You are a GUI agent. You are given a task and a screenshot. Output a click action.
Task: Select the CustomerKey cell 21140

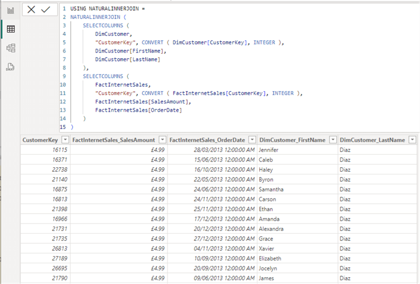pos(45,179)
